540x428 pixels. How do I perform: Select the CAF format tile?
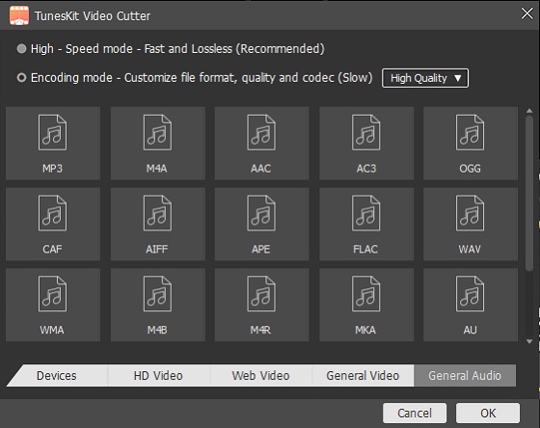[53, 225]
